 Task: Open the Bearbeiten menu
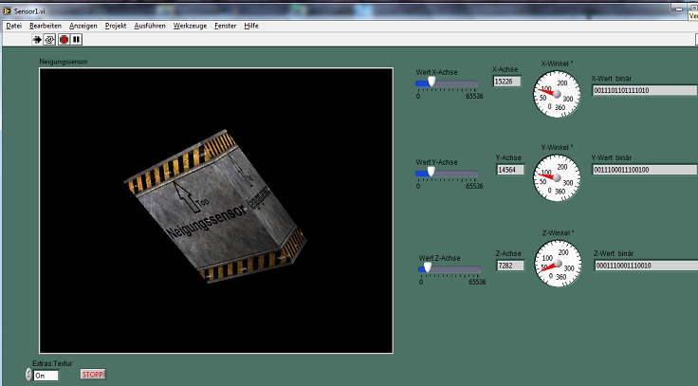pyautogui.click(x=46, y=26)
